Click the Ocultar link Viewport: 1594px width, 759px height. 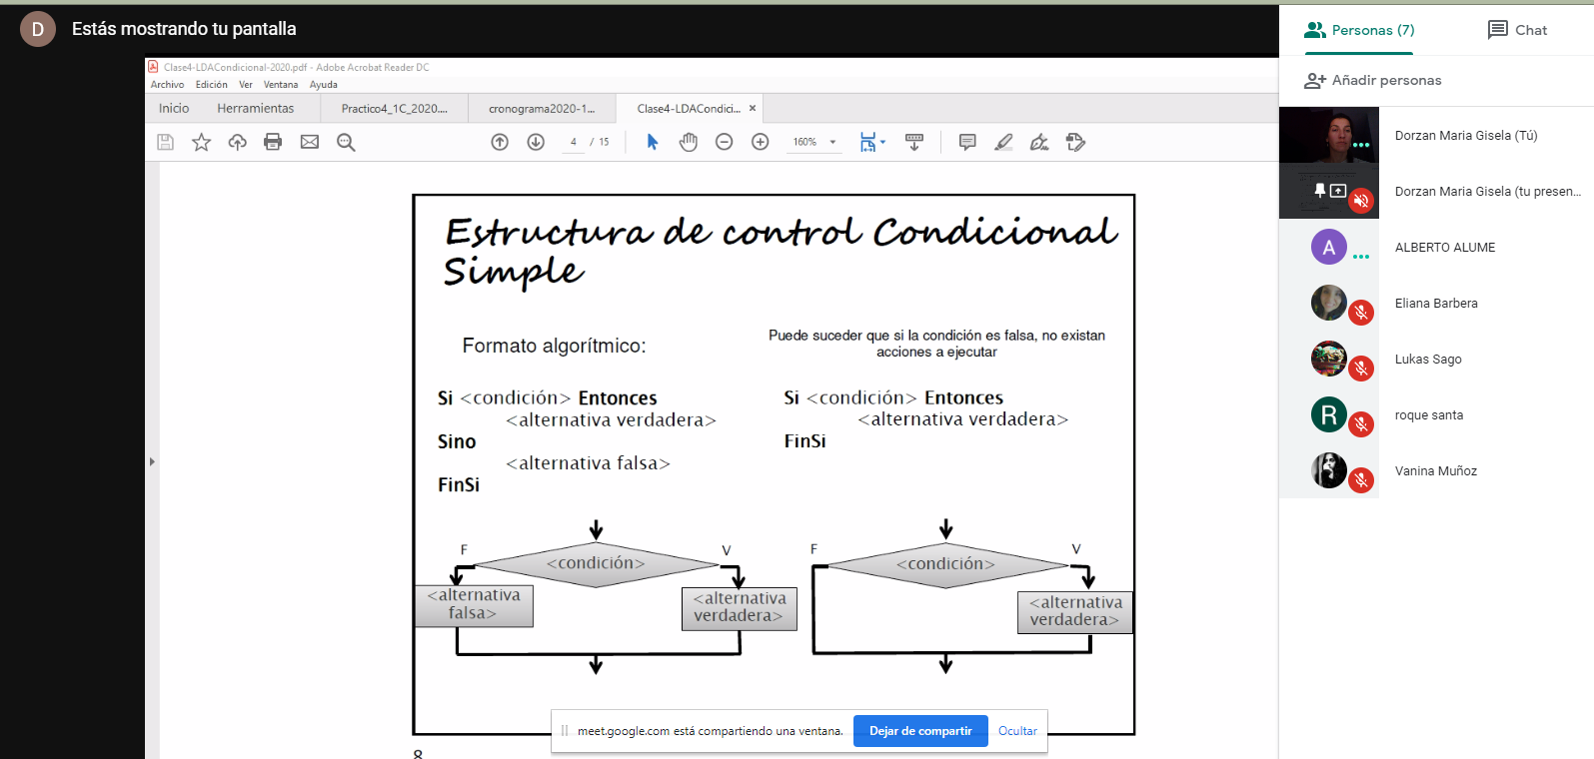tap(1017, 731)
